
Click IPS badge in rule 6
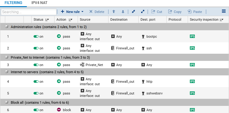point(192,110)
